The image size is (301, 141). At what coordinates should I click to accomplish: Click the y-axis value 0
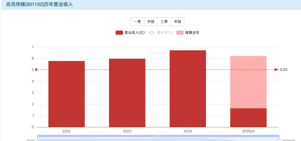(x=33, y=127)
